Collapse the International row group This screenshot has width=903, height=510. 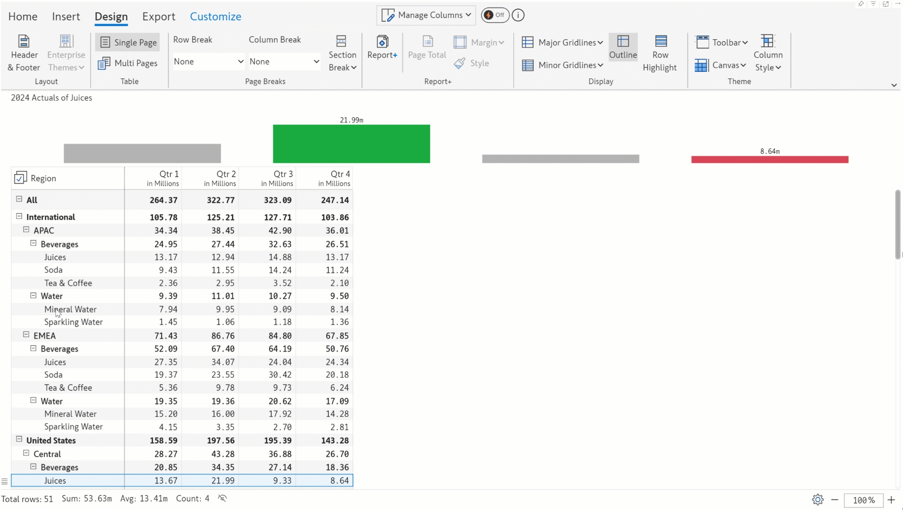[19, 216]
